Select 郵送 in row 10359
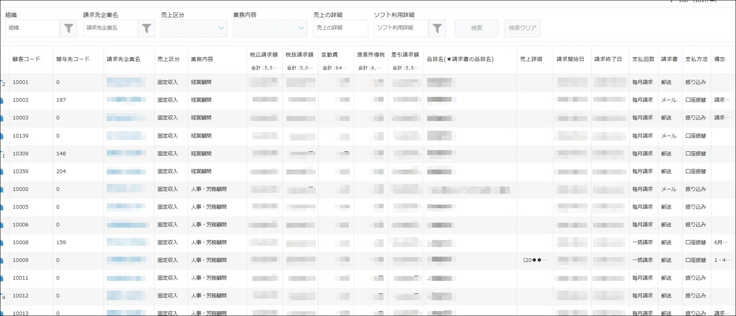Image resolution: width=736 pixels, height=316 pixels. click(x=666, y=172)
